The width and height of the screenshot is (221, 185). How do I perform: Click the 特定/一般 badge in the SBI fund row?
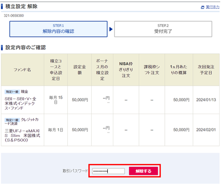point(12,92)
